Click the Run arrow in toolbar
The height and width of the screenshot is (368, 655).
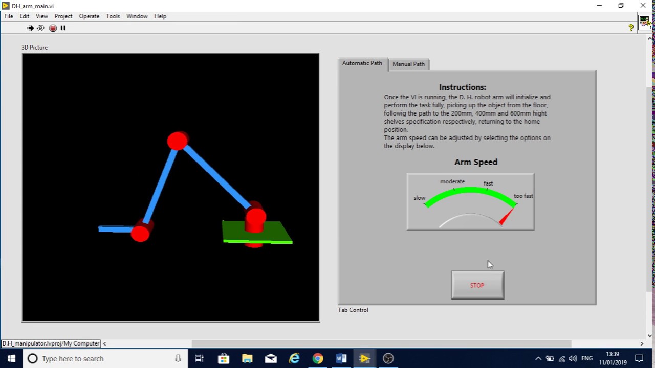pos(30,28)
